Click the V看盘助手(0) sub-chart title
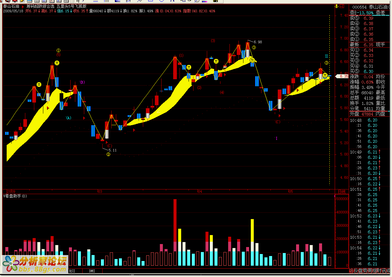 pos(15,196)
